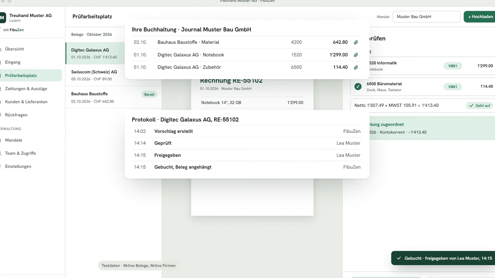Viewport: 495px width, 278px height.
Task: Click the Notebook 14", 32 GB invoice line
Action: 252,103
